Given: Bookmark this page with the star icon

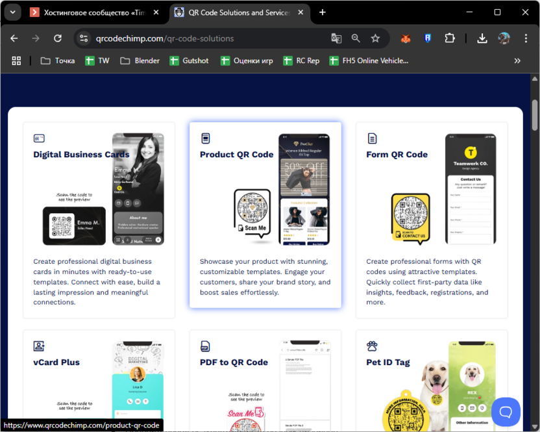Looking at the screenshot, I should [375, 38].
